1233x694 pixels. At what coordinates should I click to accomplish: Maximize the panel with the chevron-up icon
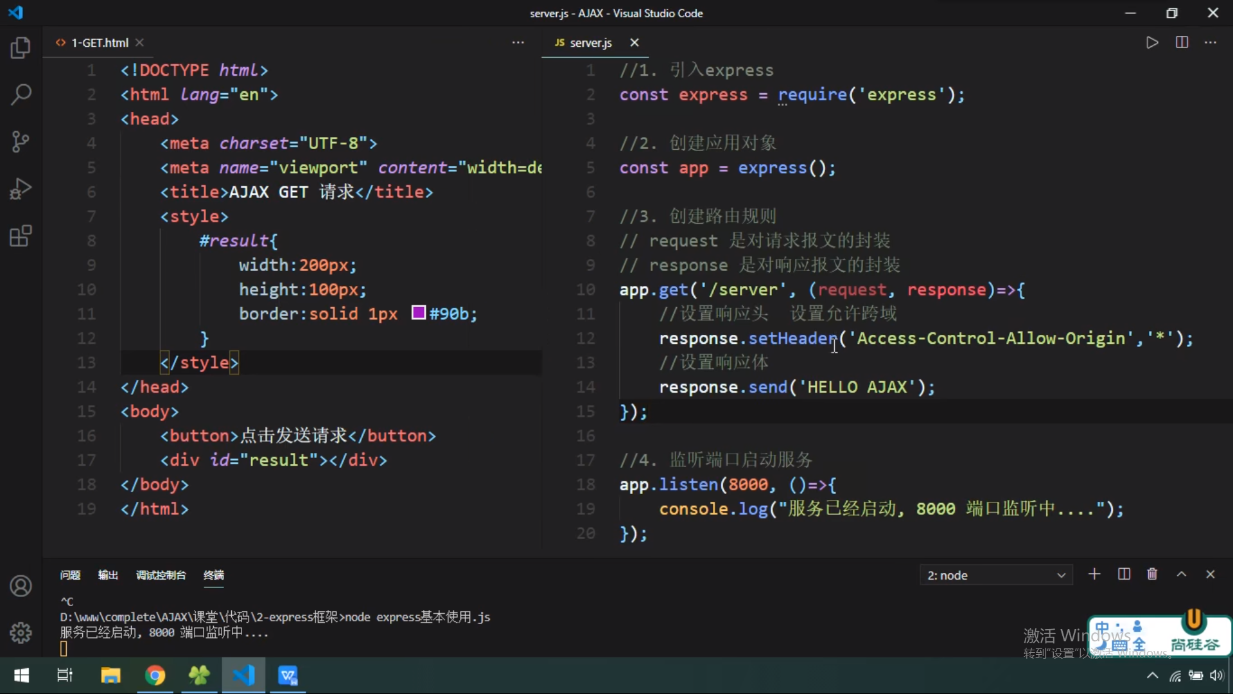pyautogui.click(x=1182, y=574)
